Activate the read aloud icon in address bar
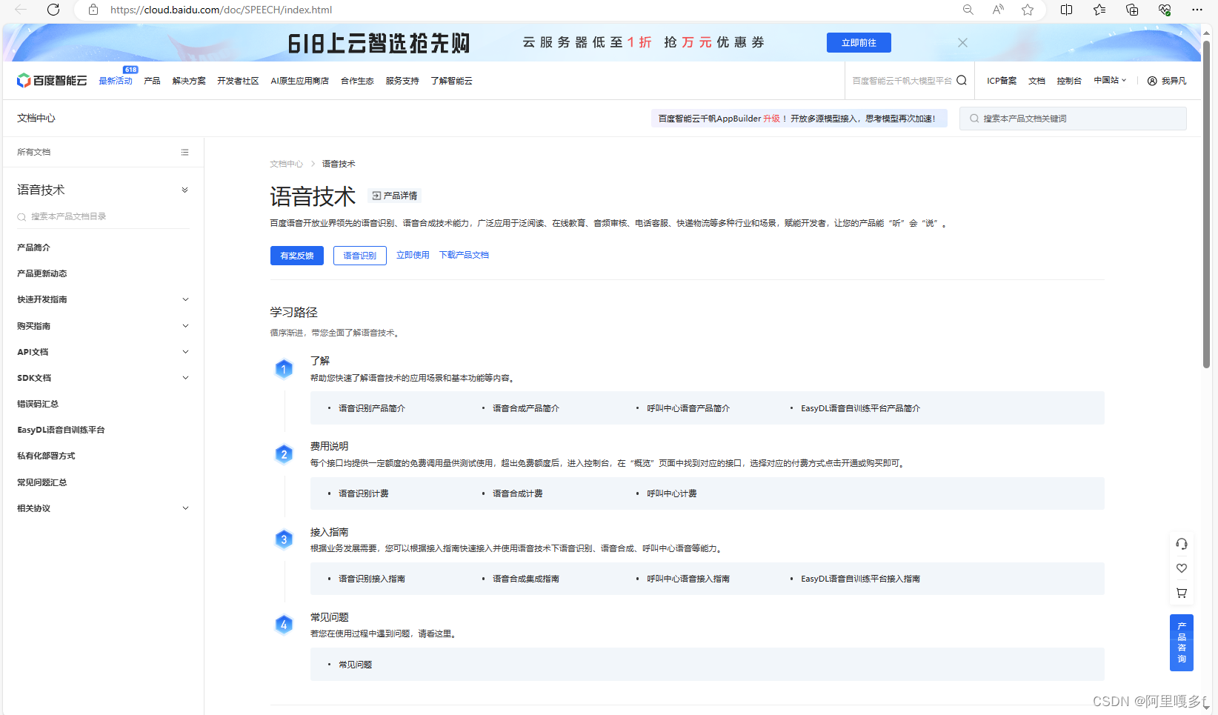Screen dimensions: 1218x715 point(998,10)
